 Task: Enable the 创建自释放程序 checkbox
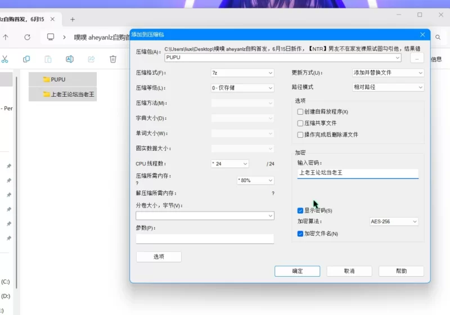coord(300,112)
